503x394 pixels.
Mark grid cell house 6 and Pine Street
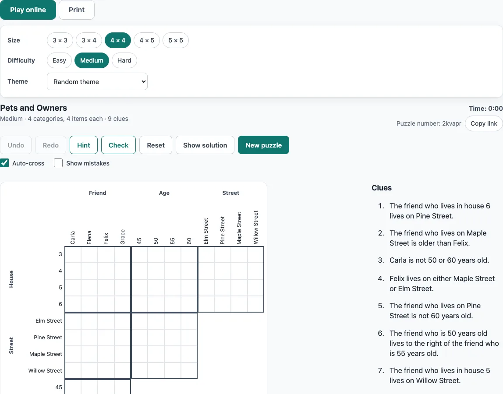click(223, 304)
